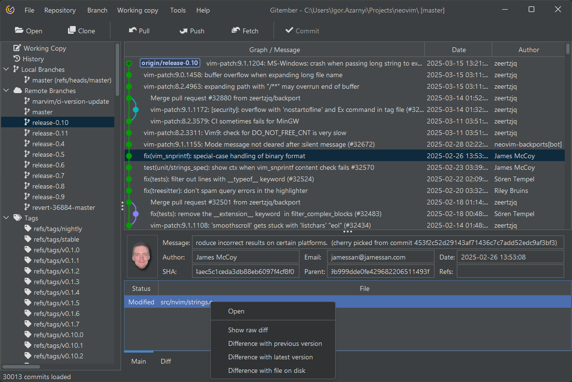Screen dimensions: 572x382
Task: Click the Working Copy edit icon
Action: click(17, 48)
